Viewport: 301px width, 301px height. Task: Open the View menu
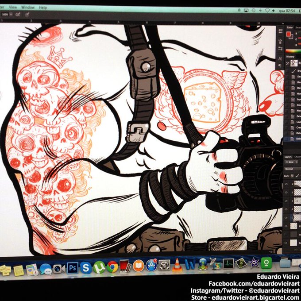(x=13, y=7)
